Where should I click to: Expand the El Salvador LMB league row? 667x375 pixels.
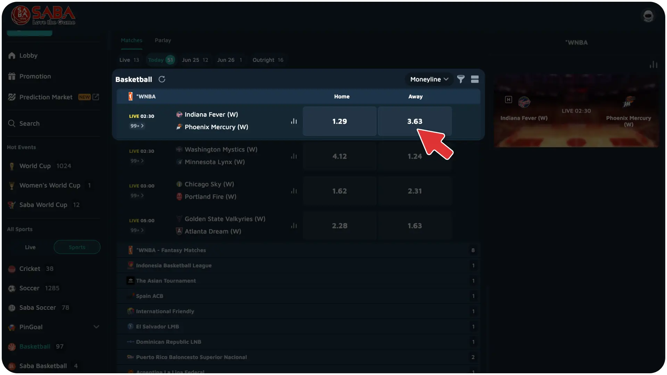pos(299,327)
